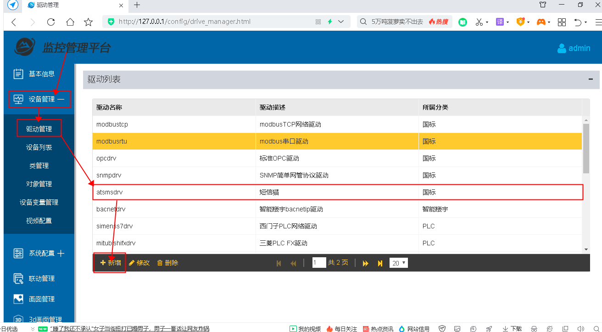
Task: Select 类管理 in the sidebar
Action: click(39, 166)
